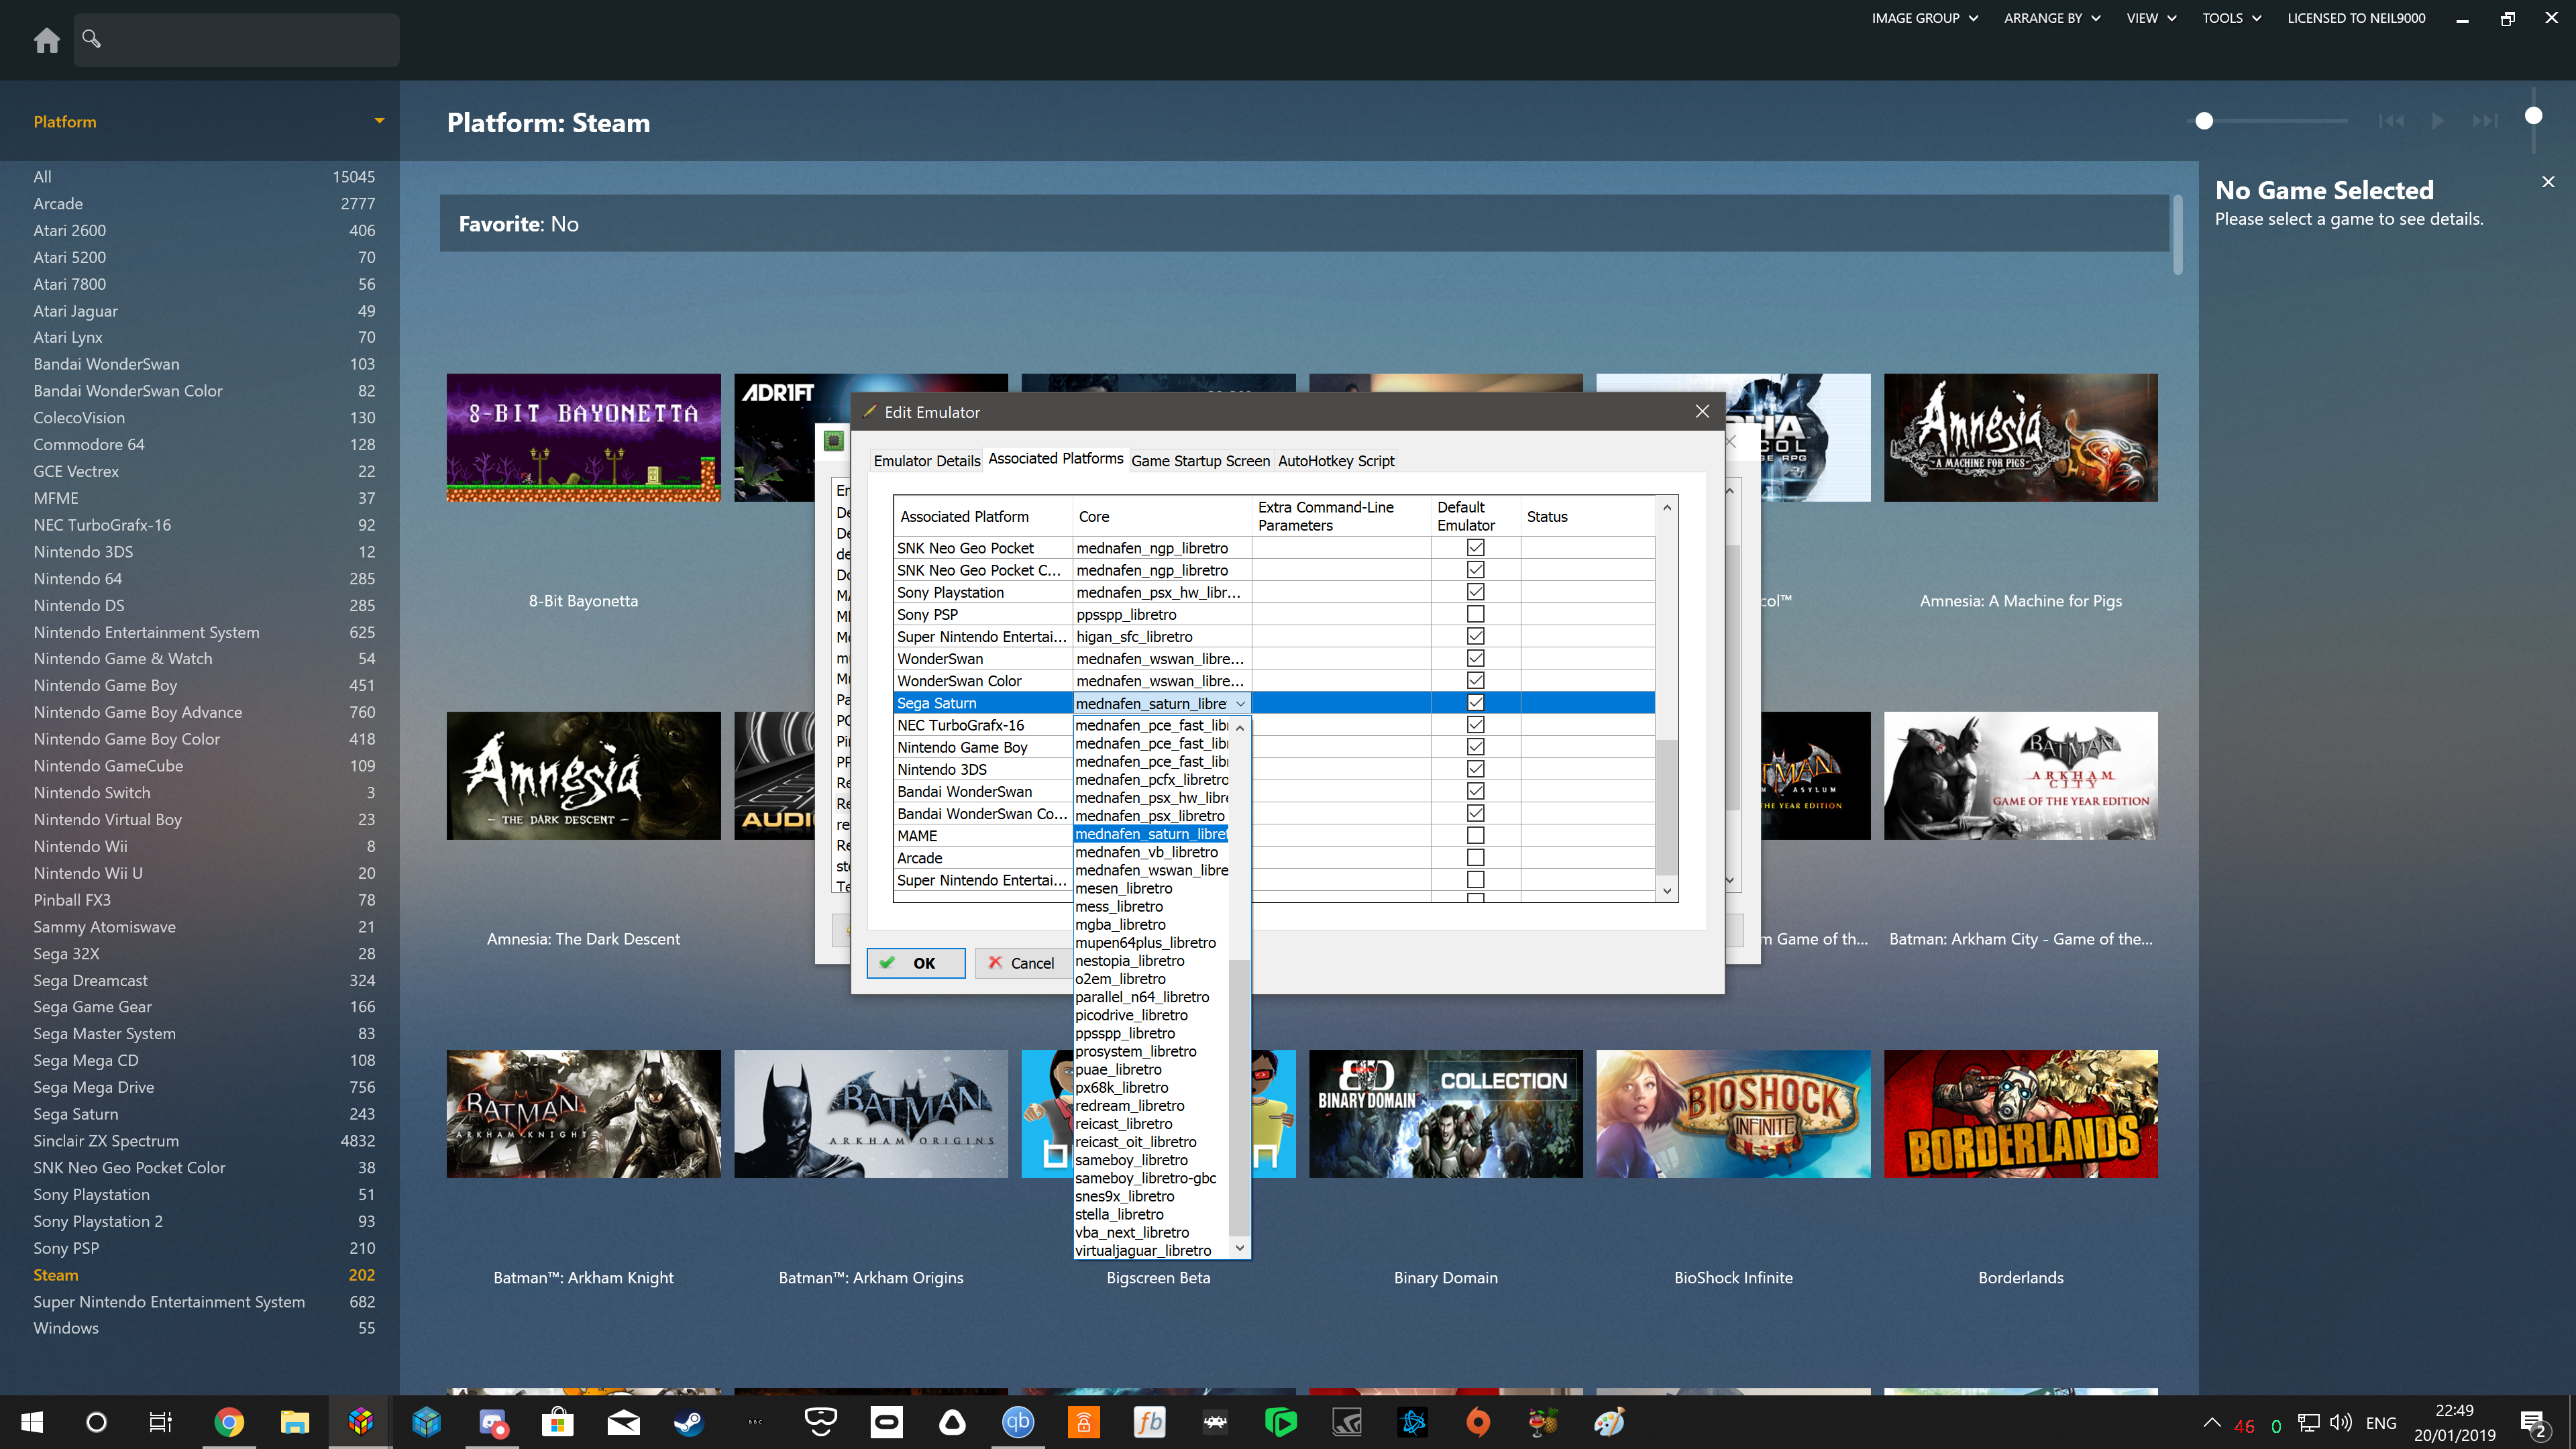
Task: Enable Default Emulator checkbox for Sony PSP
Action: coord(1475,614)
